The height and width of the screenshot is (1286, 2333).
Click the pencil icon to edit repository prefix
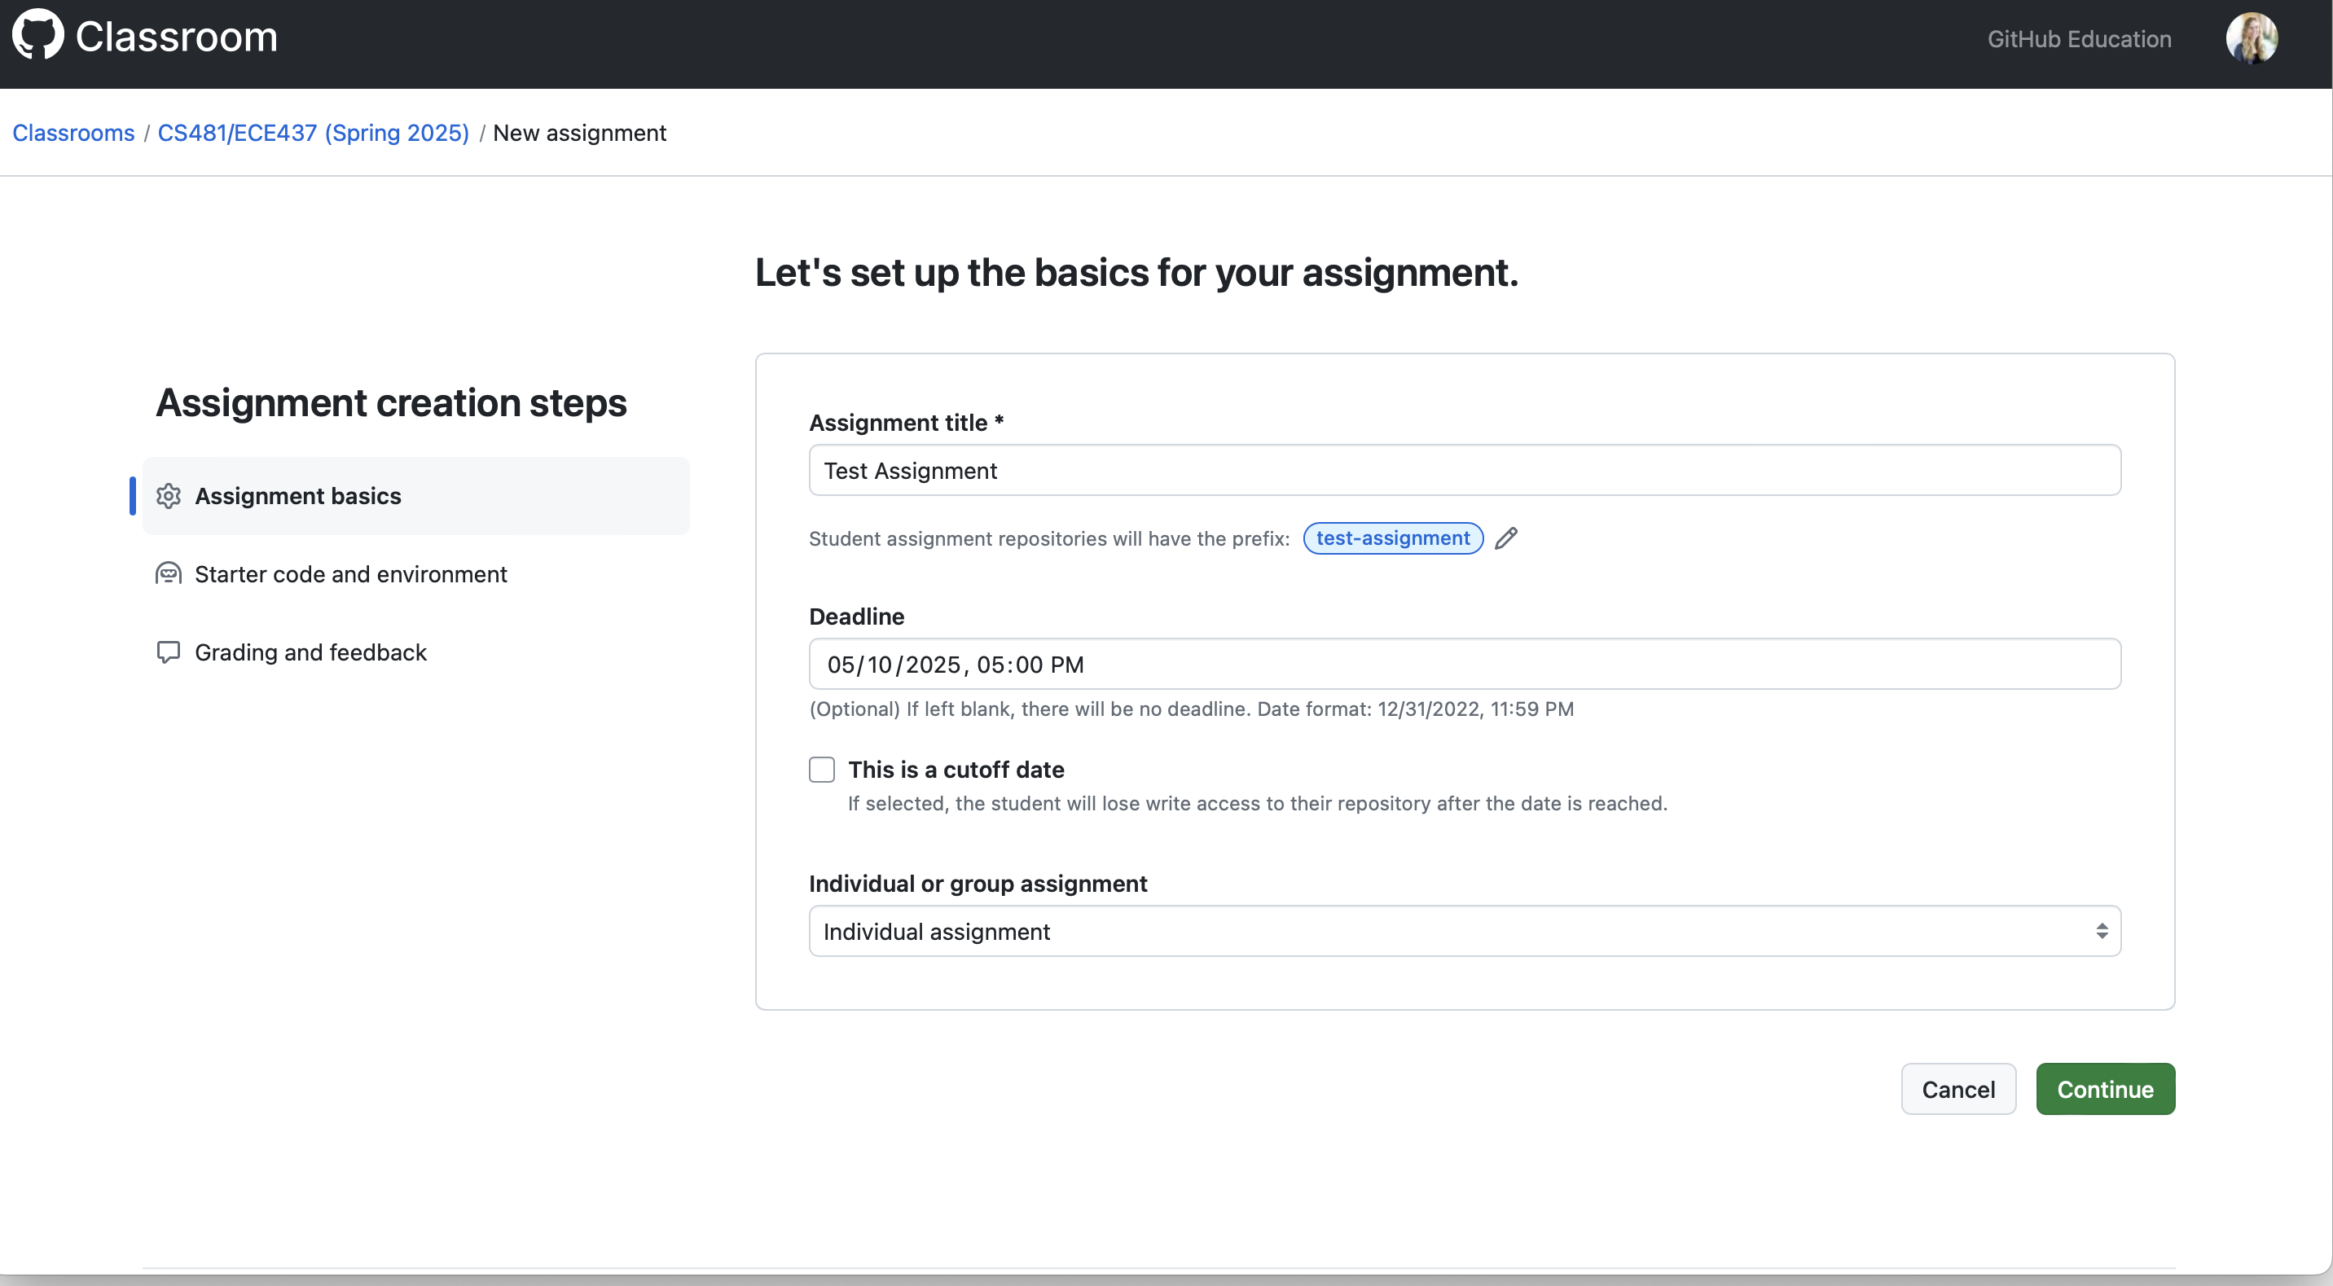click(1506, 538)
